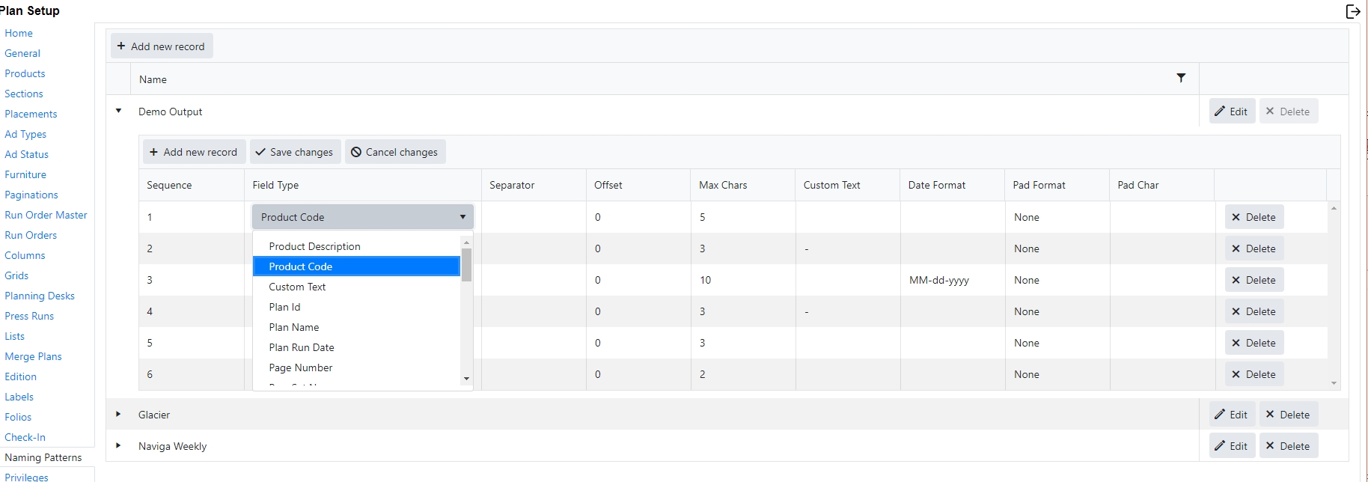Click the logout icon at top right
The image size is (1368, 482).
pos(1352,11)
